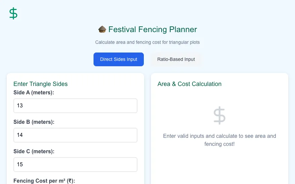Click the value 14 in Side B
The width and height of the screenshot is (295, 184).
point(20,135)
